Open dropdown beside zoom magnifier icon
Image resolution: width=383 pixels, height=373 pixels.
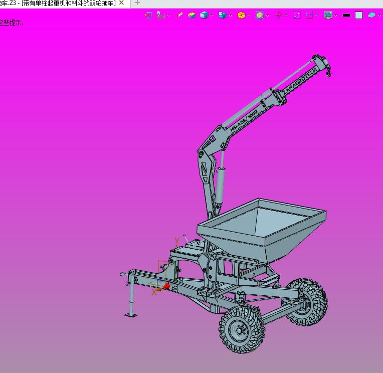[x=268, y=16]
